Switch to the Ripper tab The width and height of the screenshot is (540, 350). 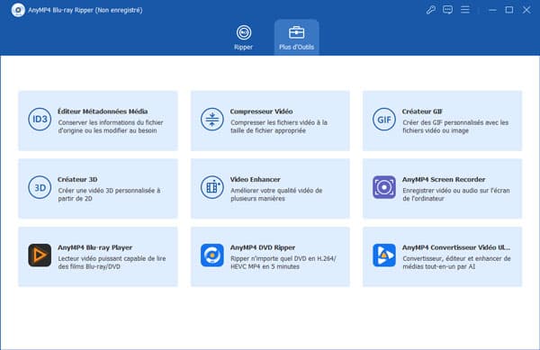pos(244,38)
